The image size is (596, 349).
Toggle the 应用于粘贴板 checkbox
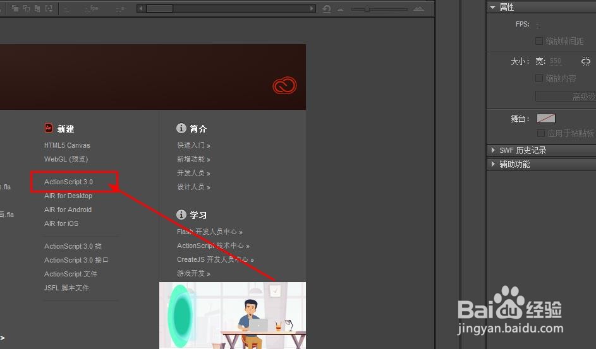[540, 133]
